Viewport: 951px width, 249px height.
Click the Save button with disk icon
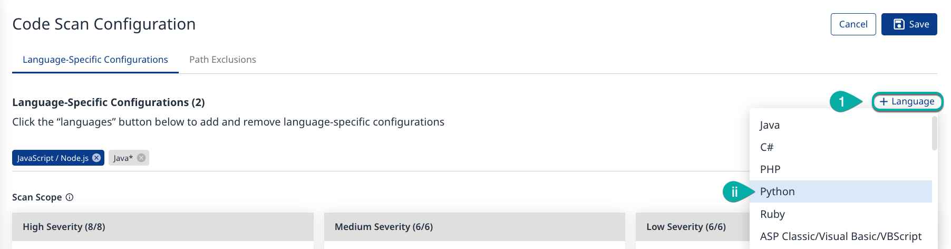coord(909,24)
